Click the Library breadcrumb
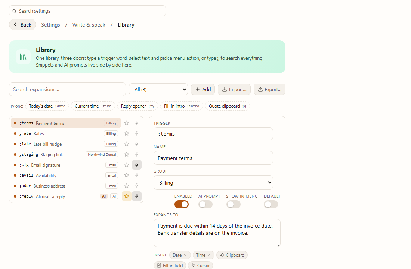This screenshot has height=269, width=411. pos(126,25)
